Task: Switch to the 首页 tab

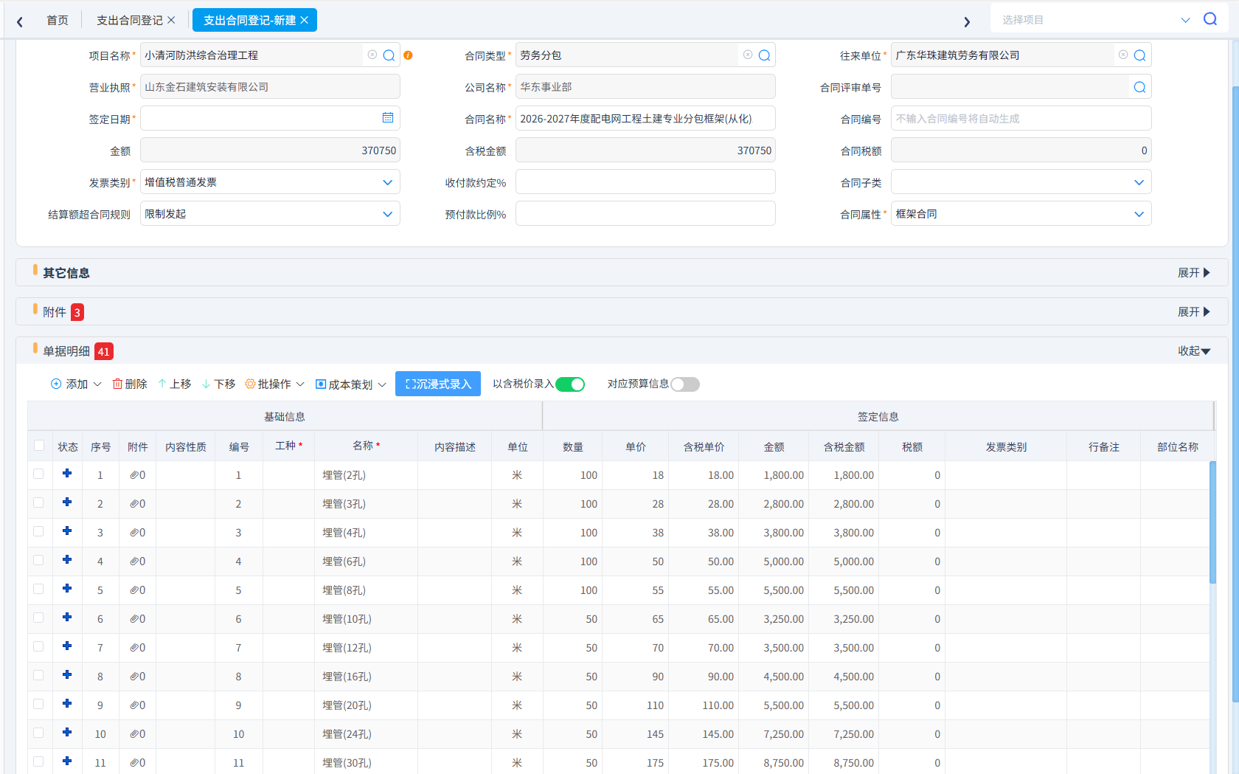Action: click(x=58, y=20)
